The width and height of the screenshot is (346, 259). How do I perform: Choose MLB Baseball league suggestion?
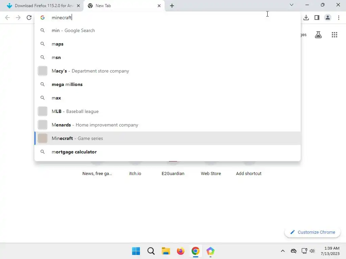click(168, 111)
